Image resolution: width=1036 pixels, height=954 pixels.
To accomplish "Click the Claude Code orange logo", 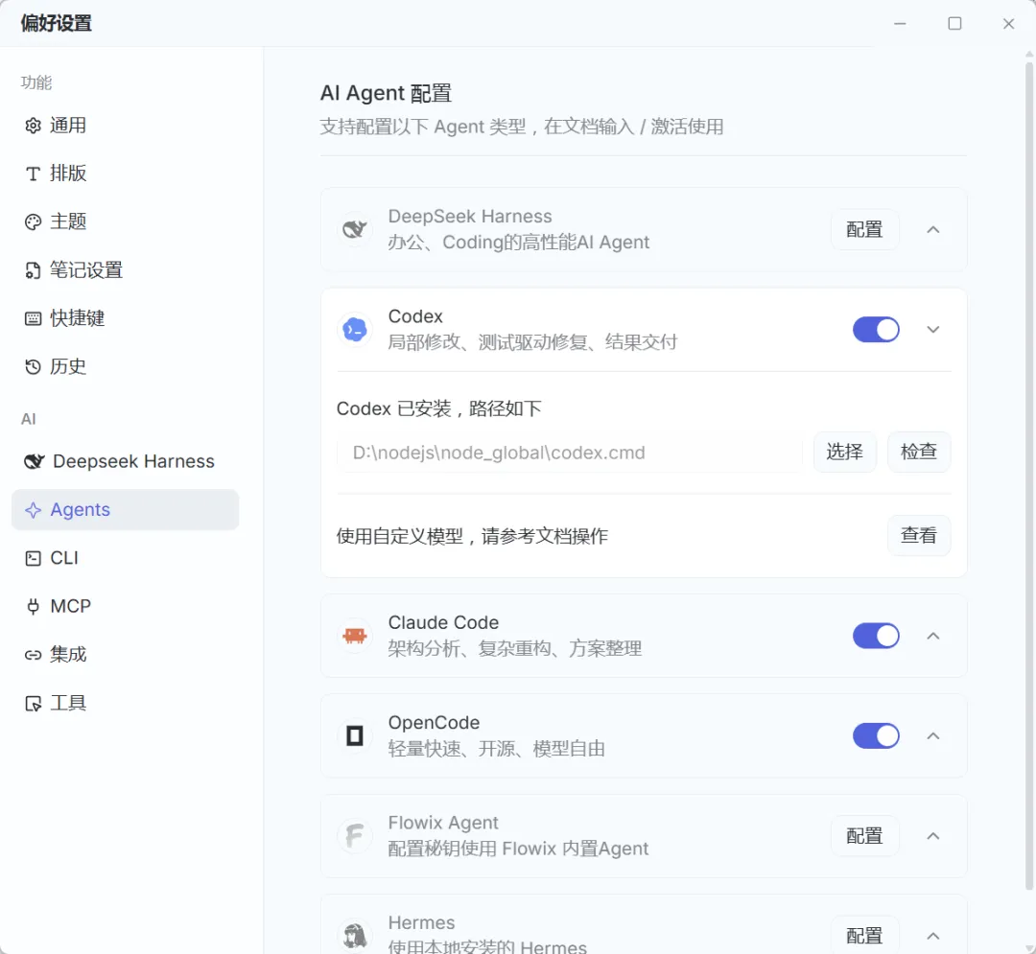I will click(355, 635).
